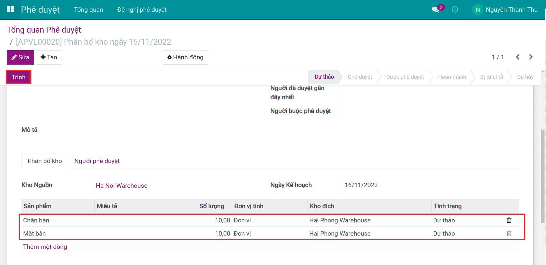
Task: Select the Phân bổ kho tab
Action: tap(45, 161)
